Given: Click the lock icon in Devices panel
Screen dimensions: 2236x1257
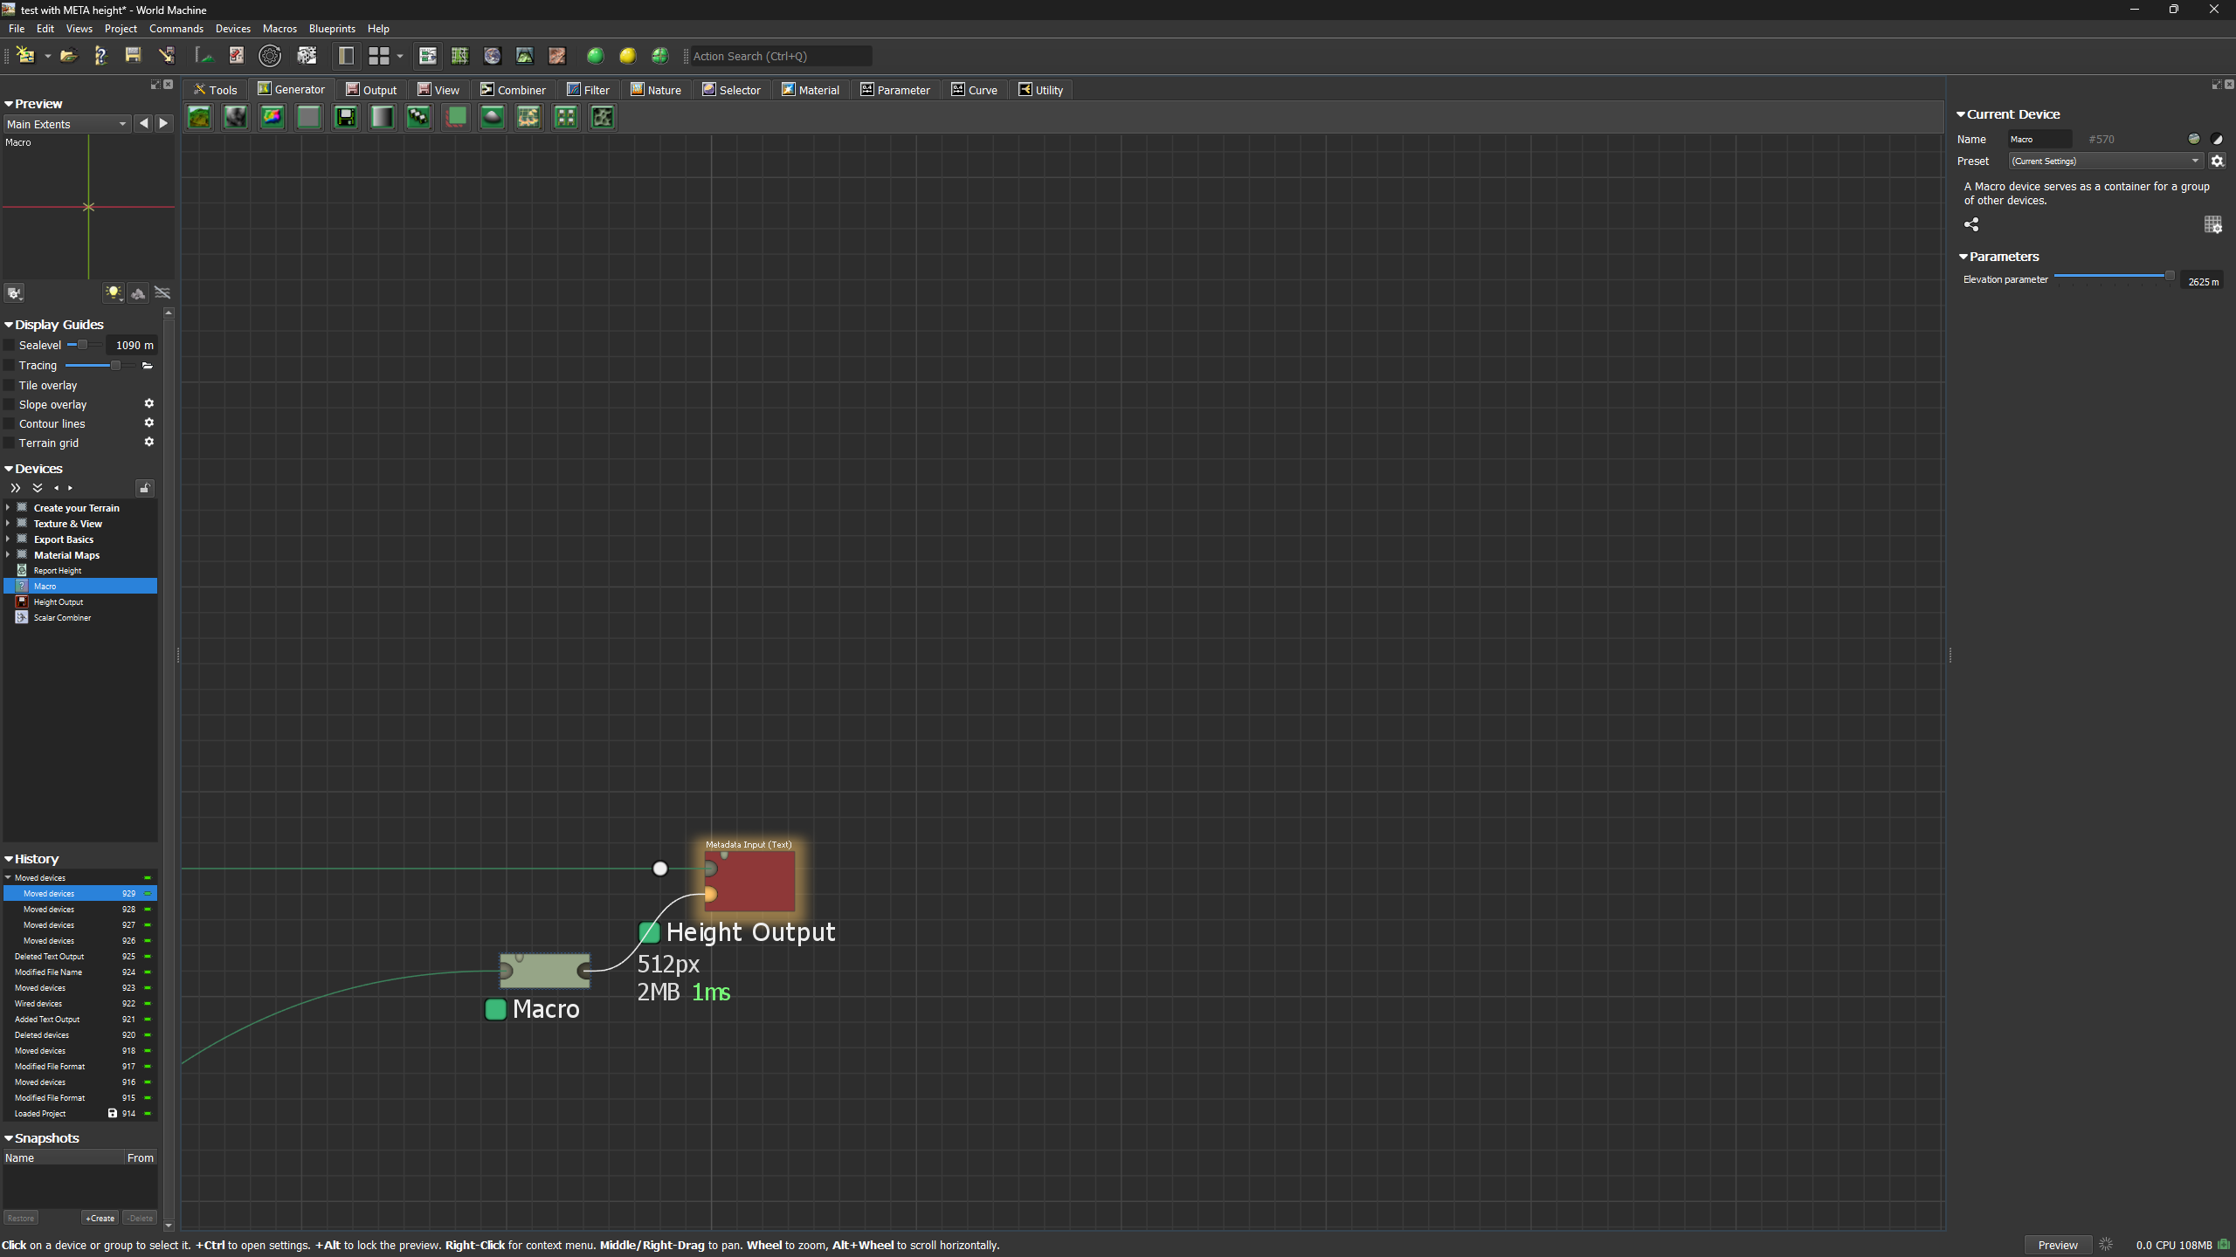Looking at the screenshot, I should pyautogui.click(x=145, y=488).
